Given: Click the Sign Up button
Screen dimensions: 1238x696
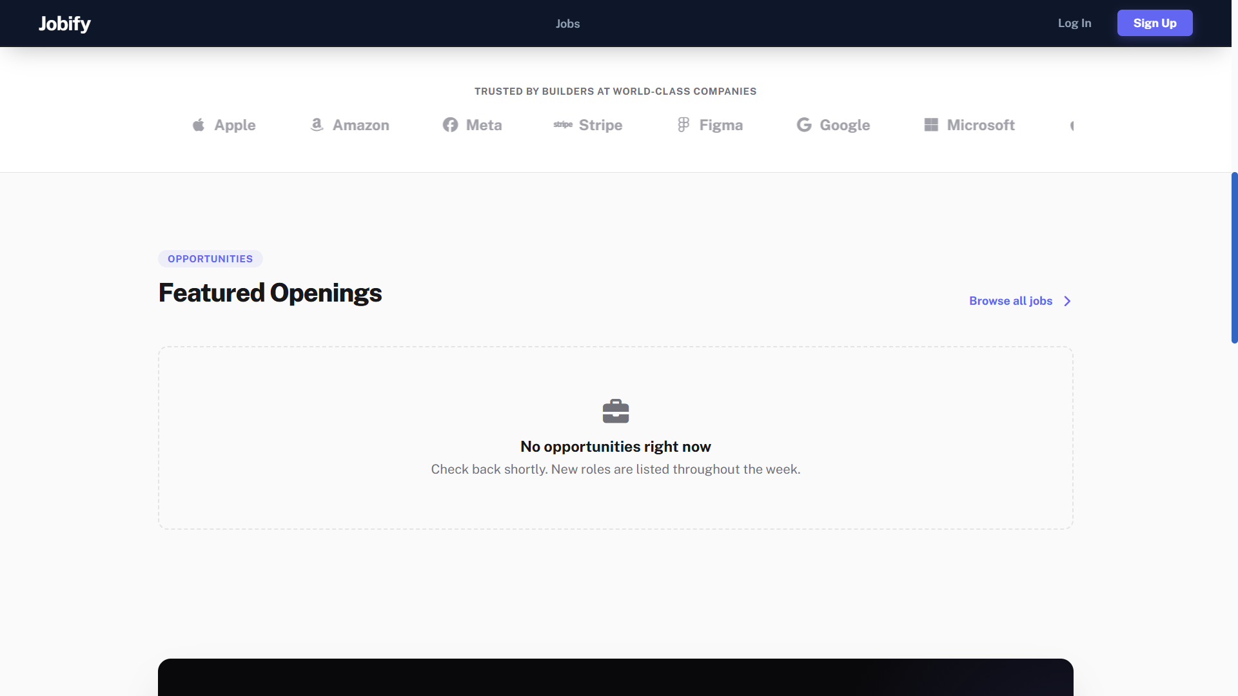Looking at the screenshot, I should point(1155,23).
